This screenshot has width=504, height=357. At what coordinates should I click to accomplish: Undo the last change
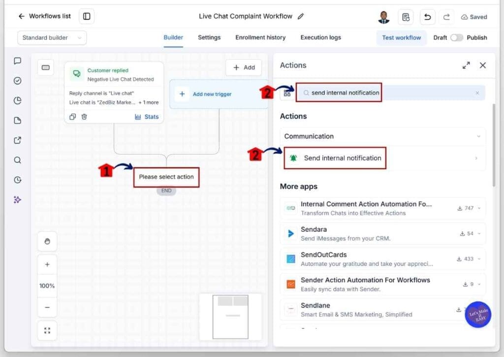428,17
